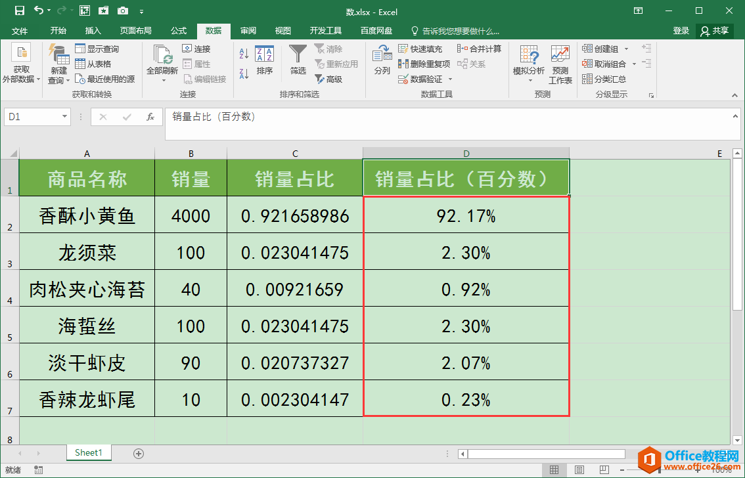The height and width of the screenshot is (478, 745).
Task: Click 取消组合 ungroup button
Action: click(x=604, y=64)
